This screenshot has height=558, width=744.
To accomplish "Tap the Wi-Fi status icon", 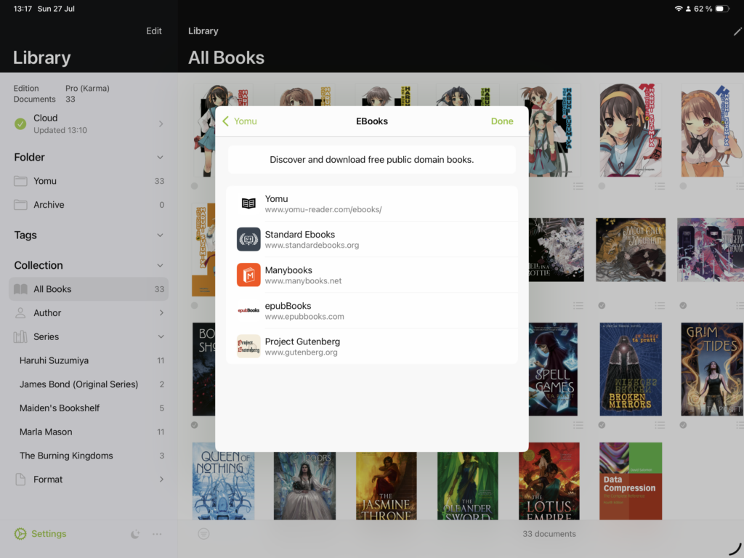I will [x=679, y=9].
